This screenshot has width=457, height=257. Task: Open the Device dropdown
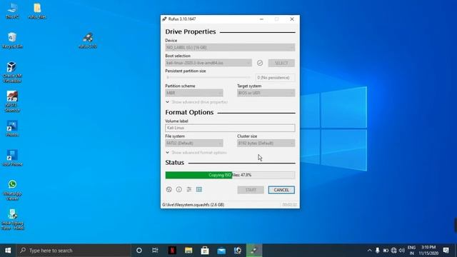point(230,48)
